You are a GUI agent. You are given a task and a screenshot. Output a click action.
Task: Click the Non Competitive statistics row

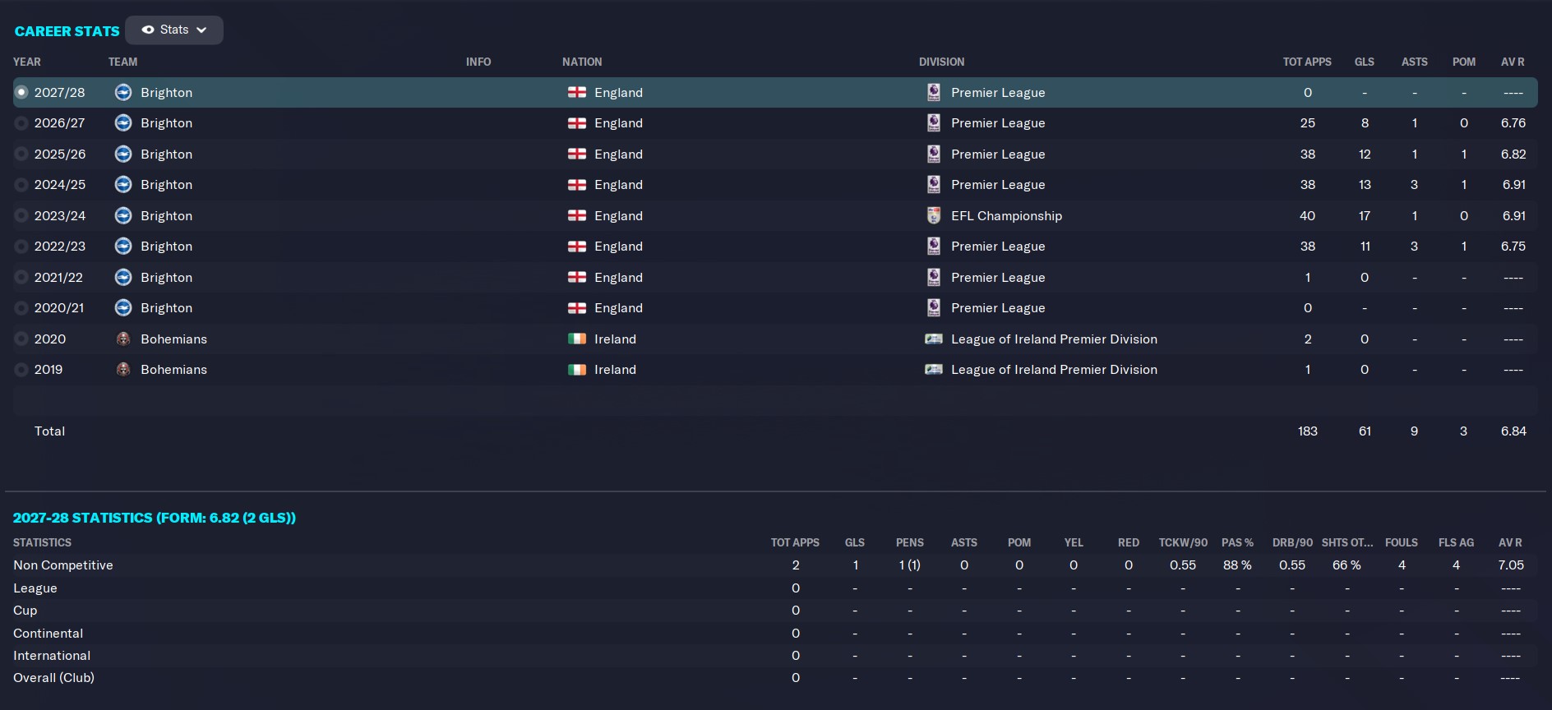(775, 565)
